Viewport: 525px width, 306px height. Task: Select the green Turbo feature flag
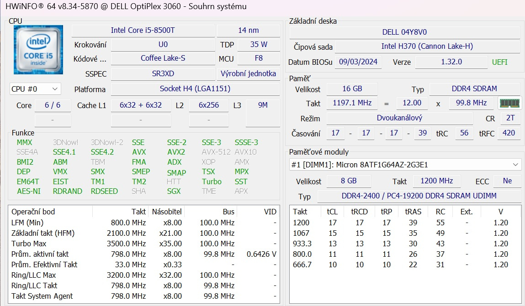212,182
